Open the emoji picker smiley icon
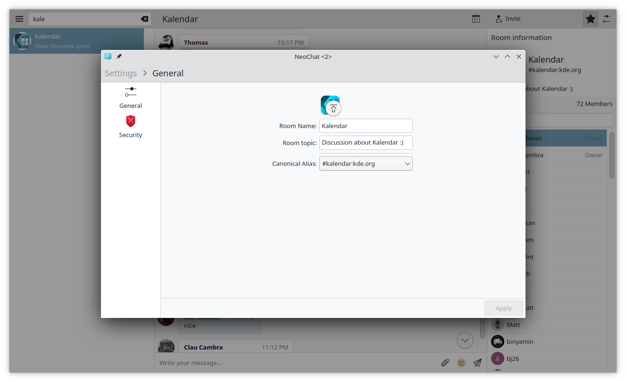626x382 pixels. 461,363
